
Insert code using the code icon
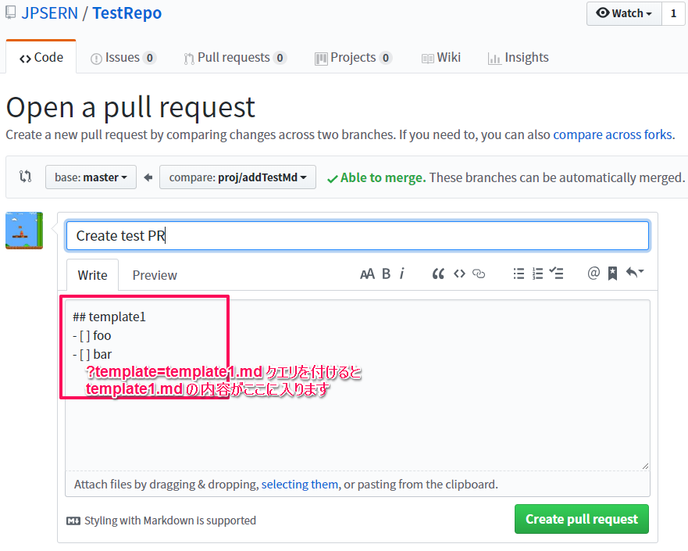[459, 274]
